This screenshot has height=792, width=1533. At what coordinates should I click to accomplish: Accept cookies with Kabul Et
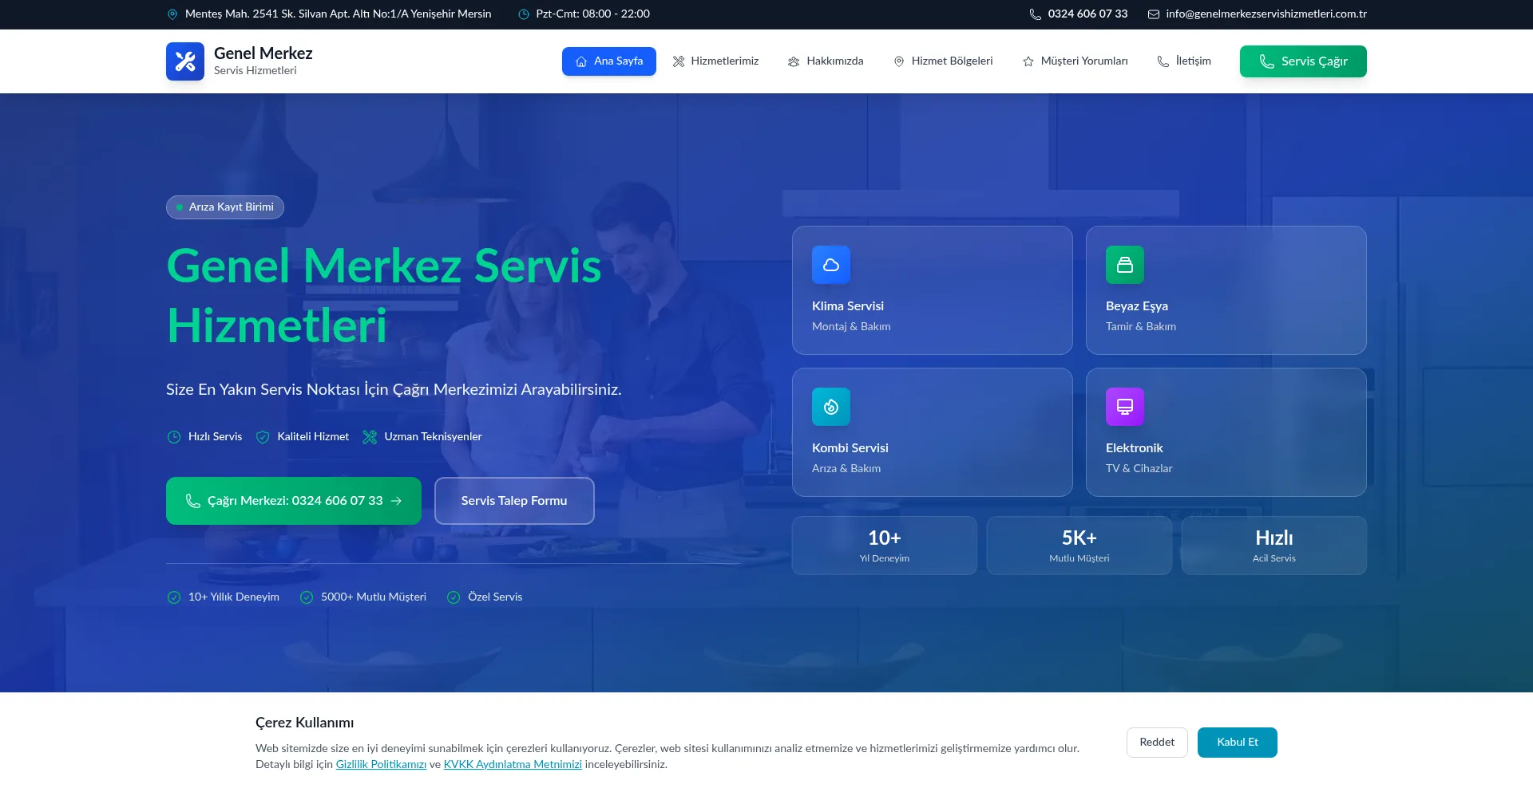(x=1237, y=743)
